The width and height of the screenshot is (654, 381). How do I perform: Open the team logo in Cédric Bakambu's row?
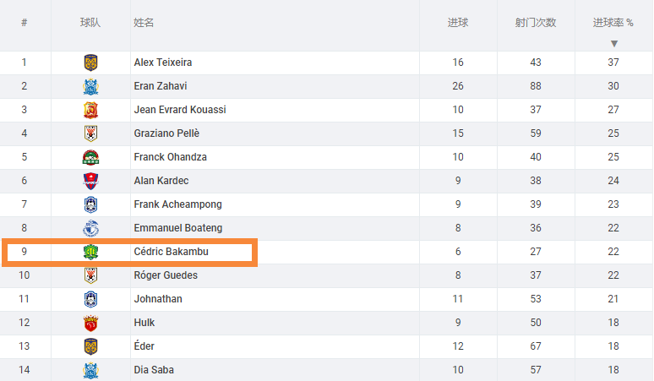pos(90,252)
